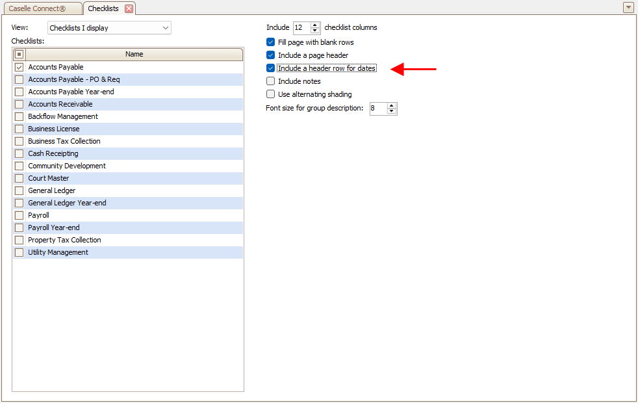Enable the Utility Management checklist

(x=19, y=252)
